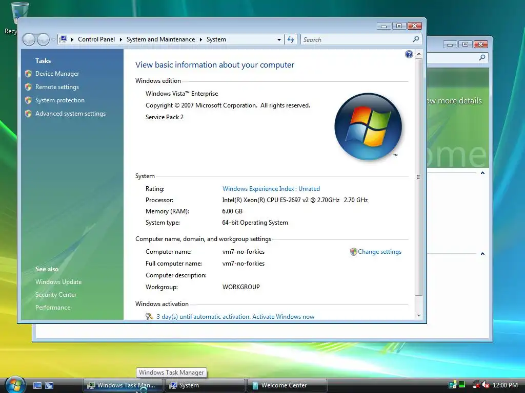Click the Remote settings shield icon
Screen dimensions: 525x393
pos(29,87)
